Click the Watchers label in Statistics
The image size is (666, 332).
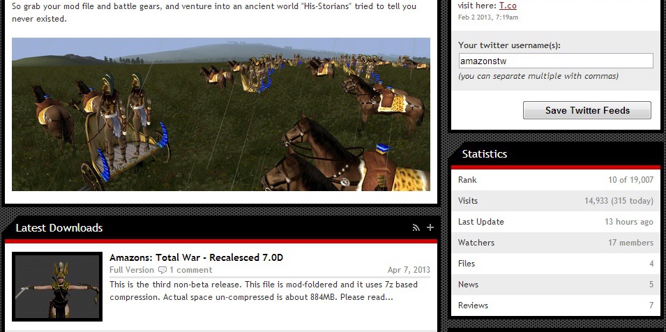[476, 243]
